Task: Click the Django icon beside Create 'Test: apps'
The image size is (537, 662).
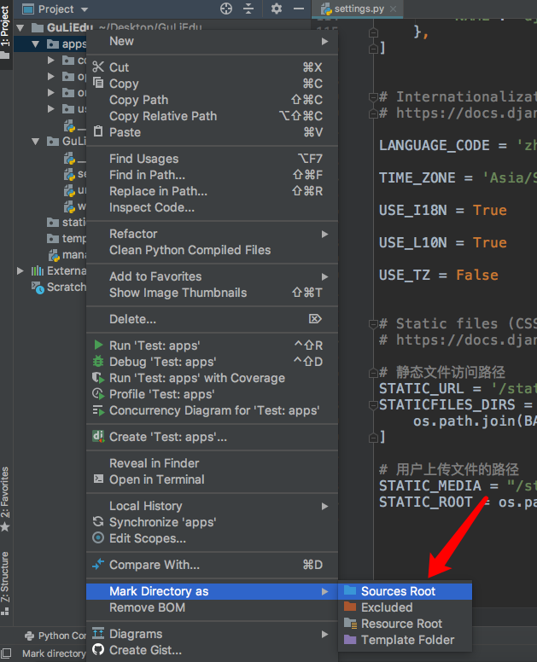Action: tap(98, 437)
